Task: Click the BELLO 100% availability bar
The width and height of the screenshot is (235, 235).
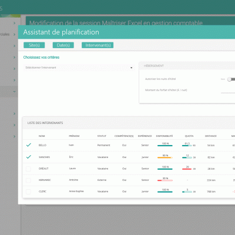Action: click(165, 146)
